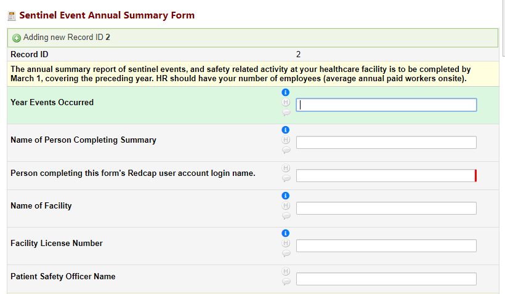The width and height of the screenshot is (505, 294).
Task: Open comment balloon for Facility License Number
Action: pos(286,253)
